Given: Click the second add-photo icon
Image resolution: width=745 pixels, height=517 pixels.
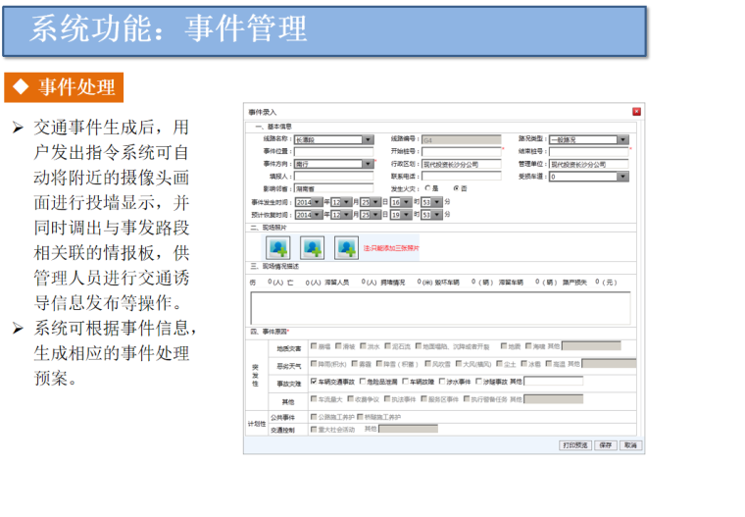Looking at the screenshot, I should pos(312,247).
